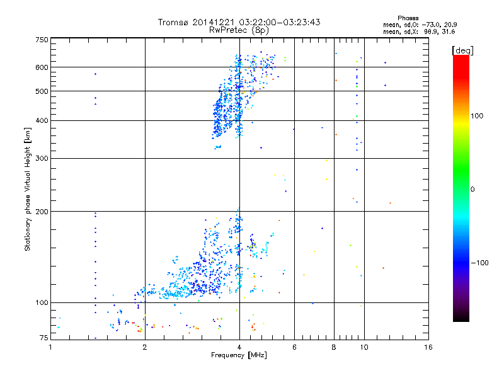Click the black bottom of the colorbar
The height and width of the screenshot is (378, 504).
tap(461, 317)
